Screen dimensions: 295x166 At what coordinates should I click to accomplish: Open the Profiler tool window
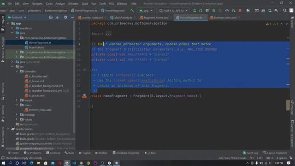pyautogui.click(x=101, y=153)
